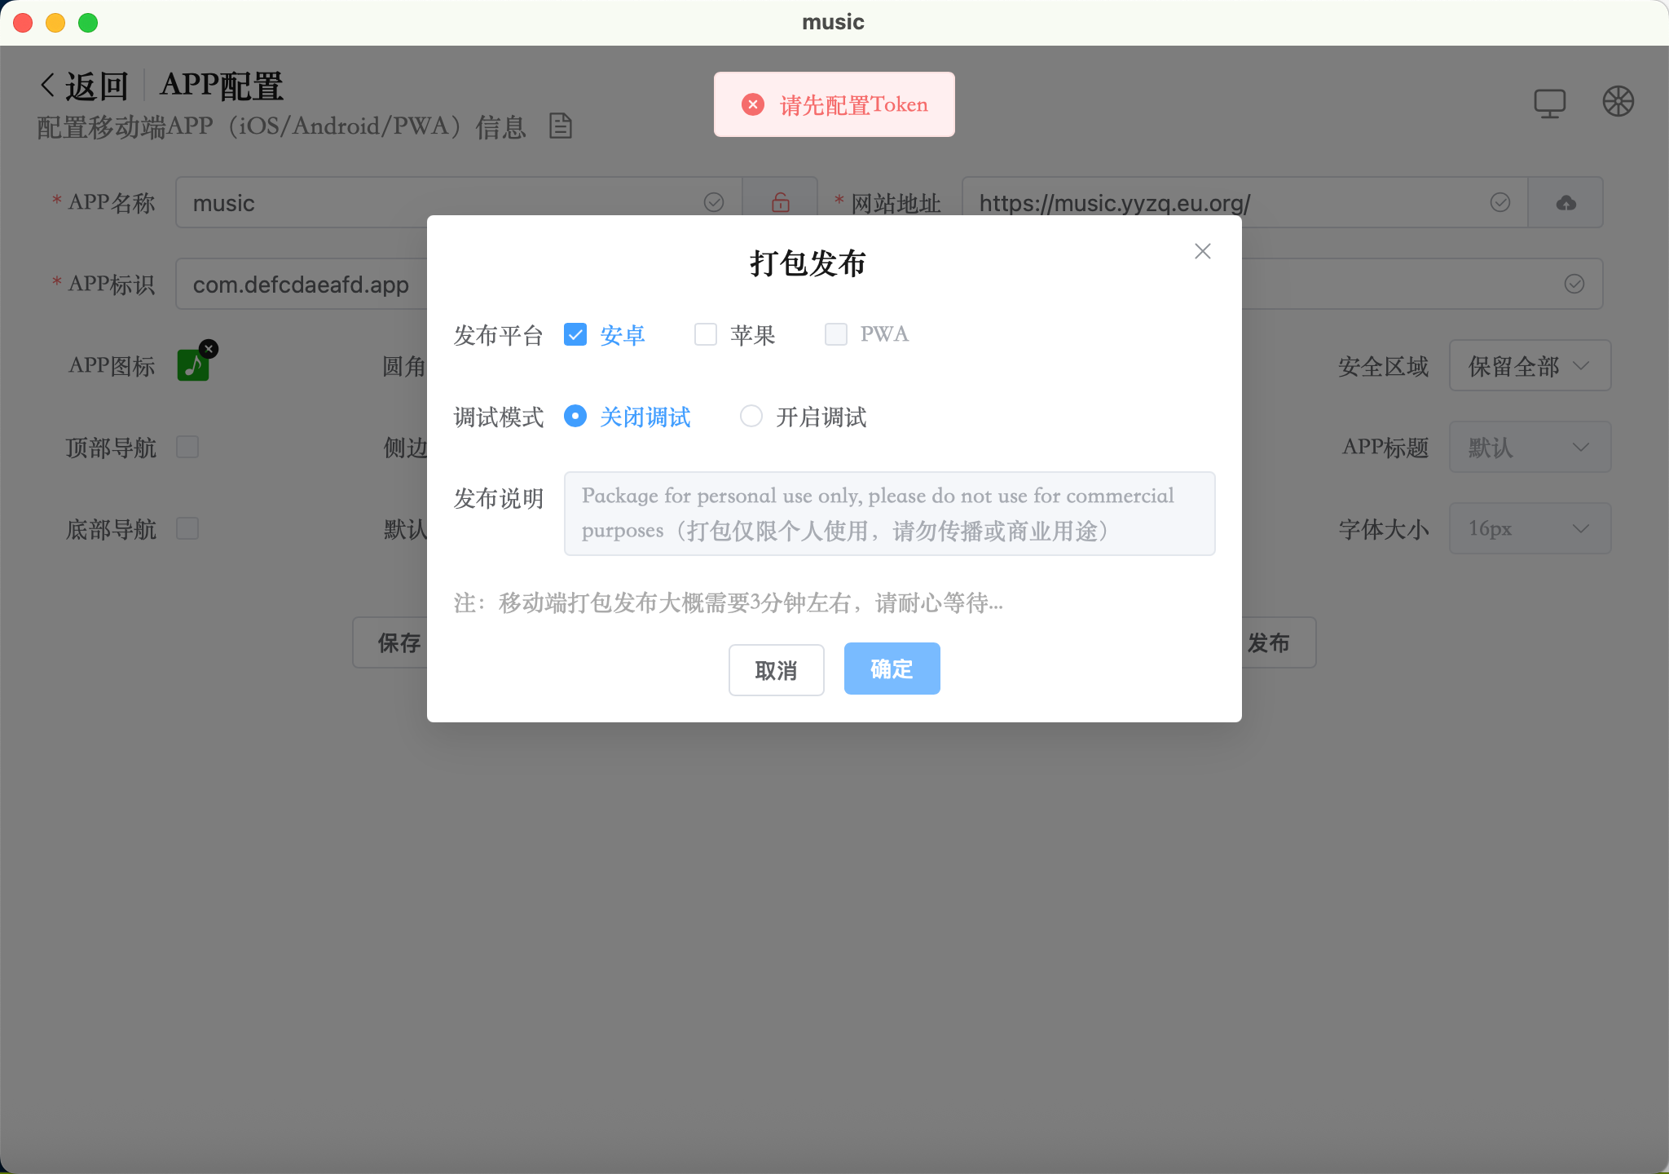Click the cloud upload icon beside 网站地址
Viewport: 1669px width, 1174px height.
point(1566,203)
